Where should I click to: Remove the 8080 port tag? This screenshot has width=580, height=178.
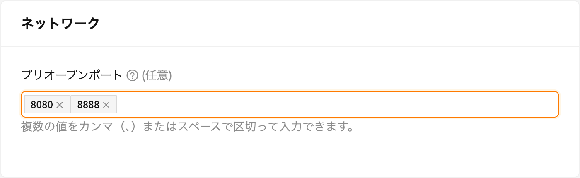pyautogui.click(x=60, y=105)
